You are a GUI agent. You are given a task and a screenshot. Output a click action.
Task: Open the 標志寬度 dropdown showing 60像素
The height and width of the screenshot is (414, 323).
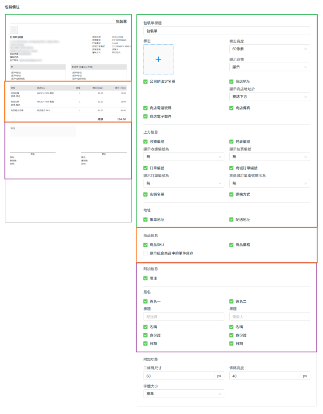pos(269,49)
